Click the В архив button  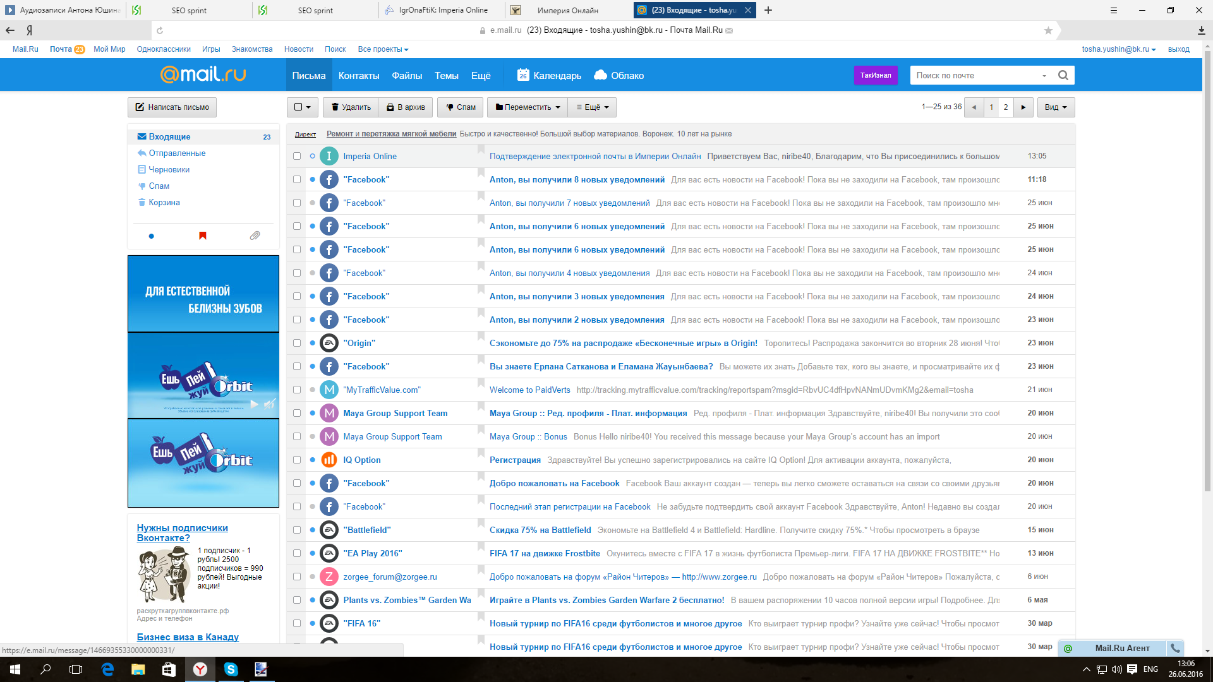pos(406,107)
